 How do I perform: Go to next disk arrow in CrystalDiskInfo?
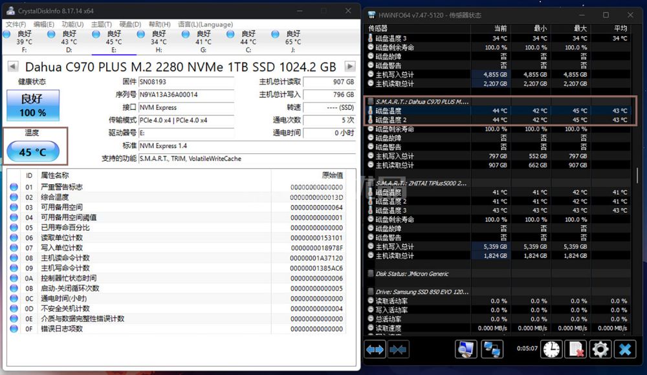[x=350, y=66]
